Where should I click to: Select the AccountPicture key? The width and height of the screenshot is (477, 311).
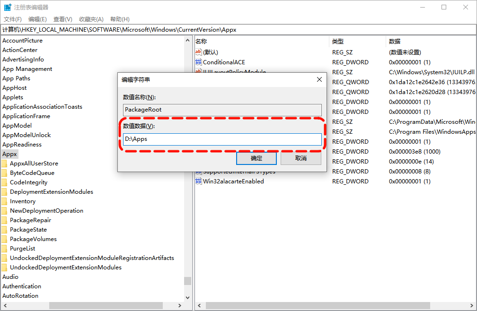[23, 40]
